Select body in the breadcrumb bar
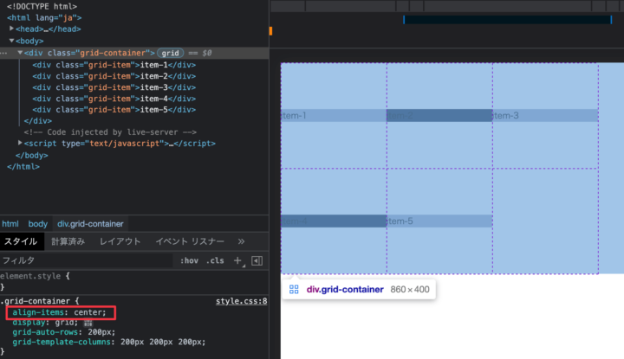The width and height of the screenshot is (624, 359). click(38, 224)
